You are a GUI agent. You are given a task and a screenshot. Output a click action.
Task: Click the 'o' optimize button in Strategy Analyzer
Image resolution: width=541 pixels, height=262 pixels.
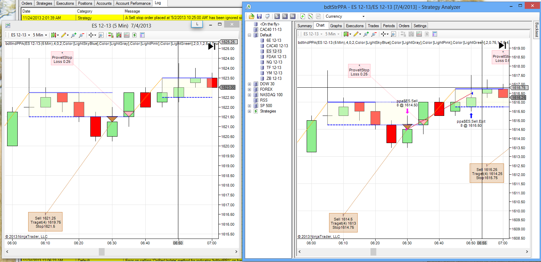coord(285,16)
